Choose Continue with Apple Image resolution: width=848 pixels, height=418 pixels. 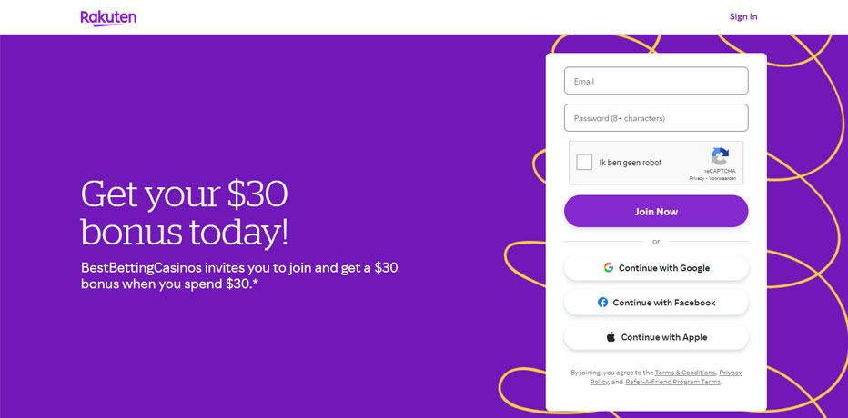point(656,337)
